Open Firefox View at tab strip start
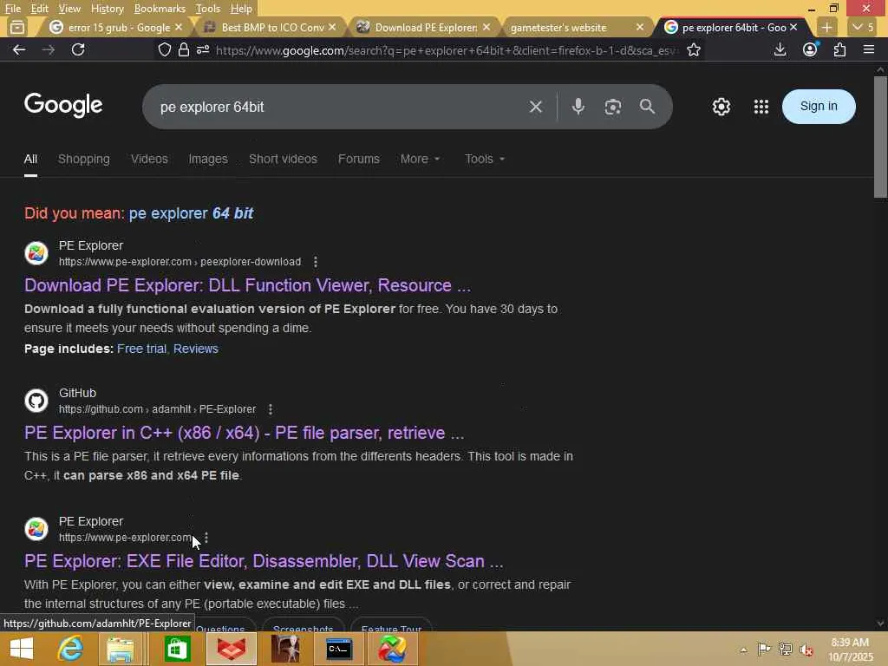 coord(17,27)
